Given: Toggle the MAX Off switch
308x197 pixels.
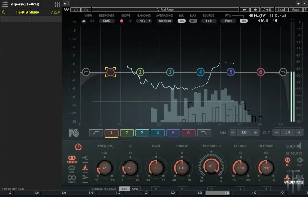Looking at the screenshot, I should [x=193, y=21].
